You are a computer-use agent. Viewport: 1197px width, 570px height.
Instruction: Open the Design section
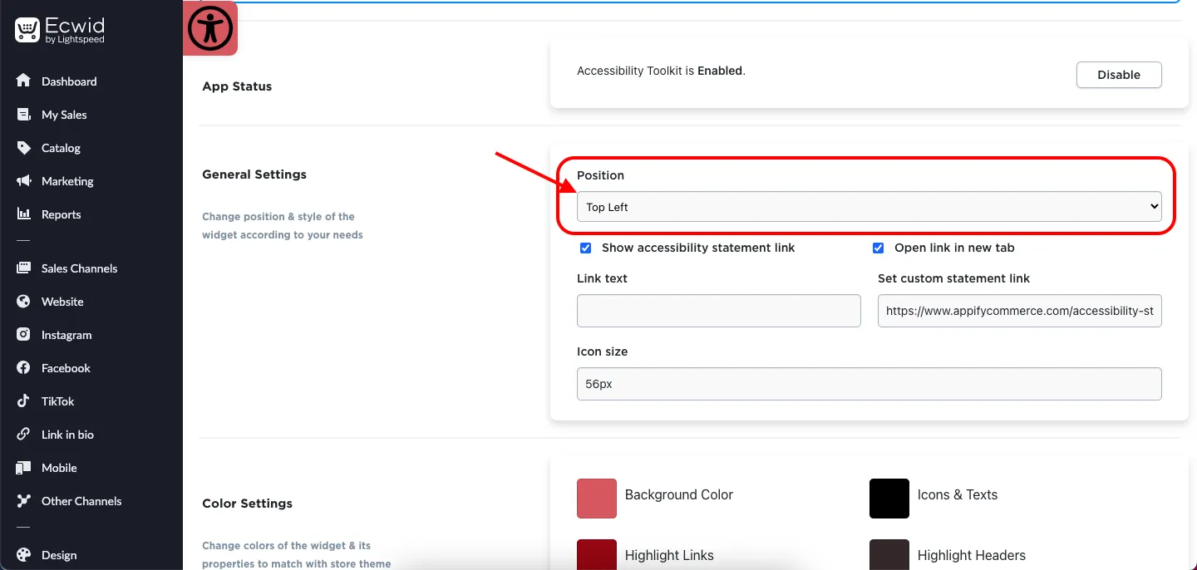pyautogui.click(x=59, y=555)
